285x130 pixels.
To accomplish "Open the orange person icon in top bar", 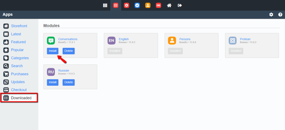I will click(148, 5).
